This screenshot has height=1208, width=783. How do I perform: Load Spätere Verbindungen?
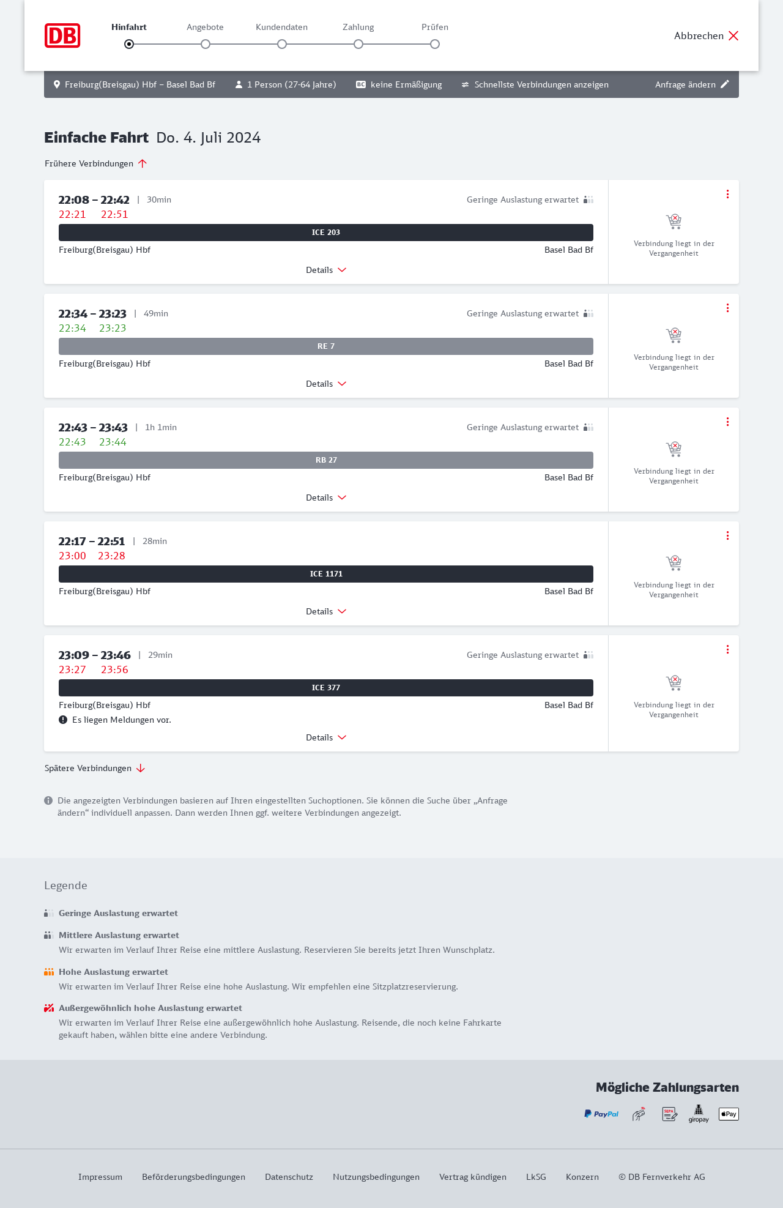tap(95, 768)
